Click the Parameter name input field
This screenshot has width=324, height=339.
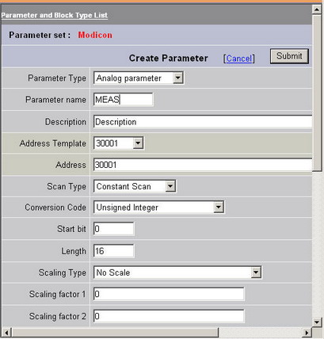[x=124, y=100]
